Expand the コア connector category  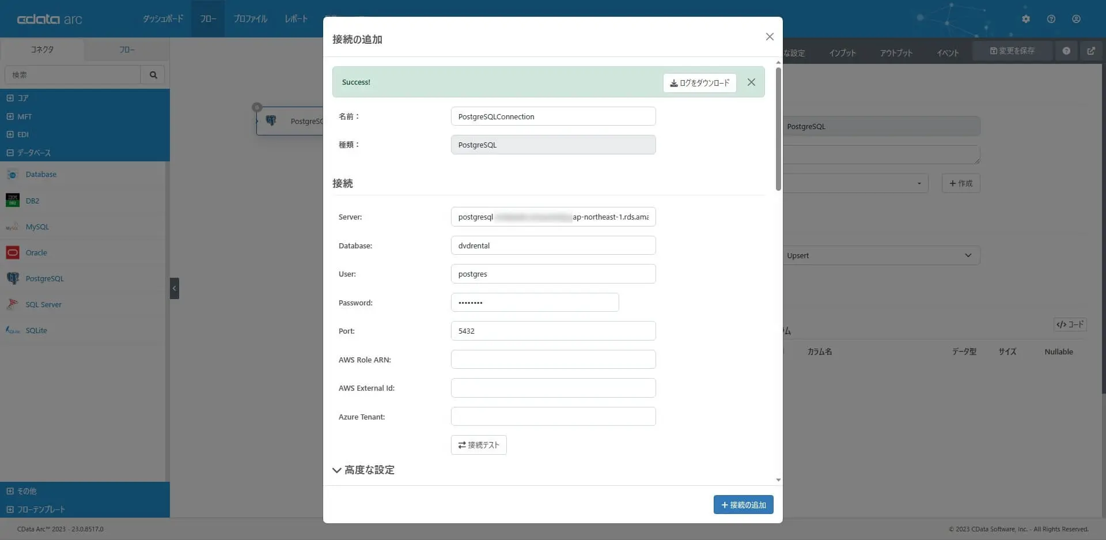point(10,98)
